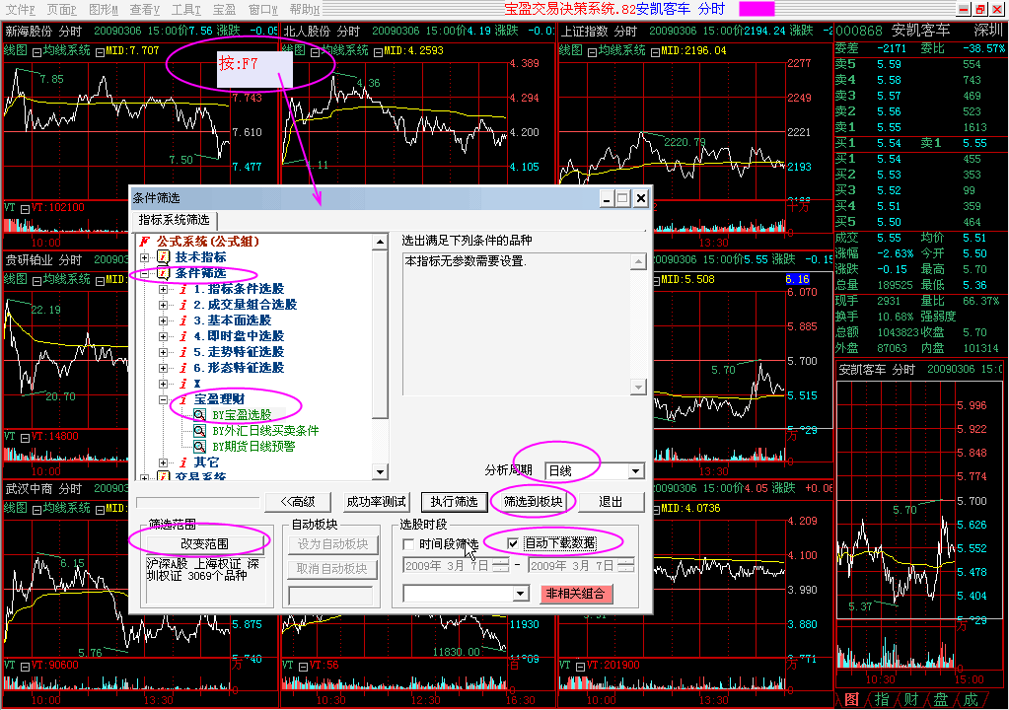Click the formula tree scroll-down arrow
This screenshot has width=1009, height=710.
coord(381,472)
